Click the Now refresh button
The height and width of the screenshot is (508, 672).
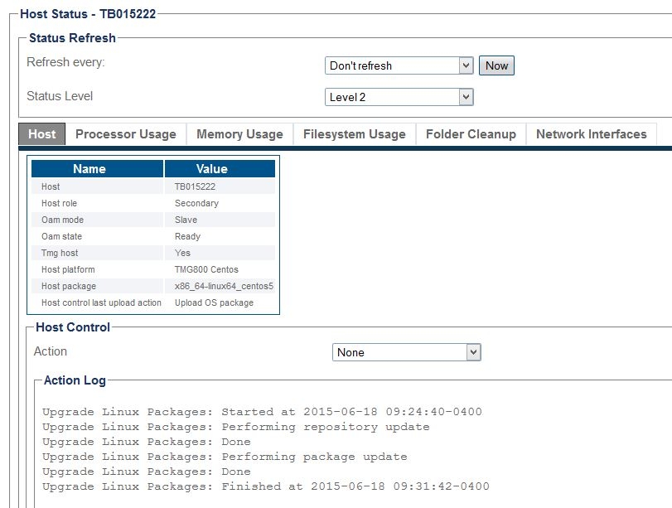click(x=496, y=65)
